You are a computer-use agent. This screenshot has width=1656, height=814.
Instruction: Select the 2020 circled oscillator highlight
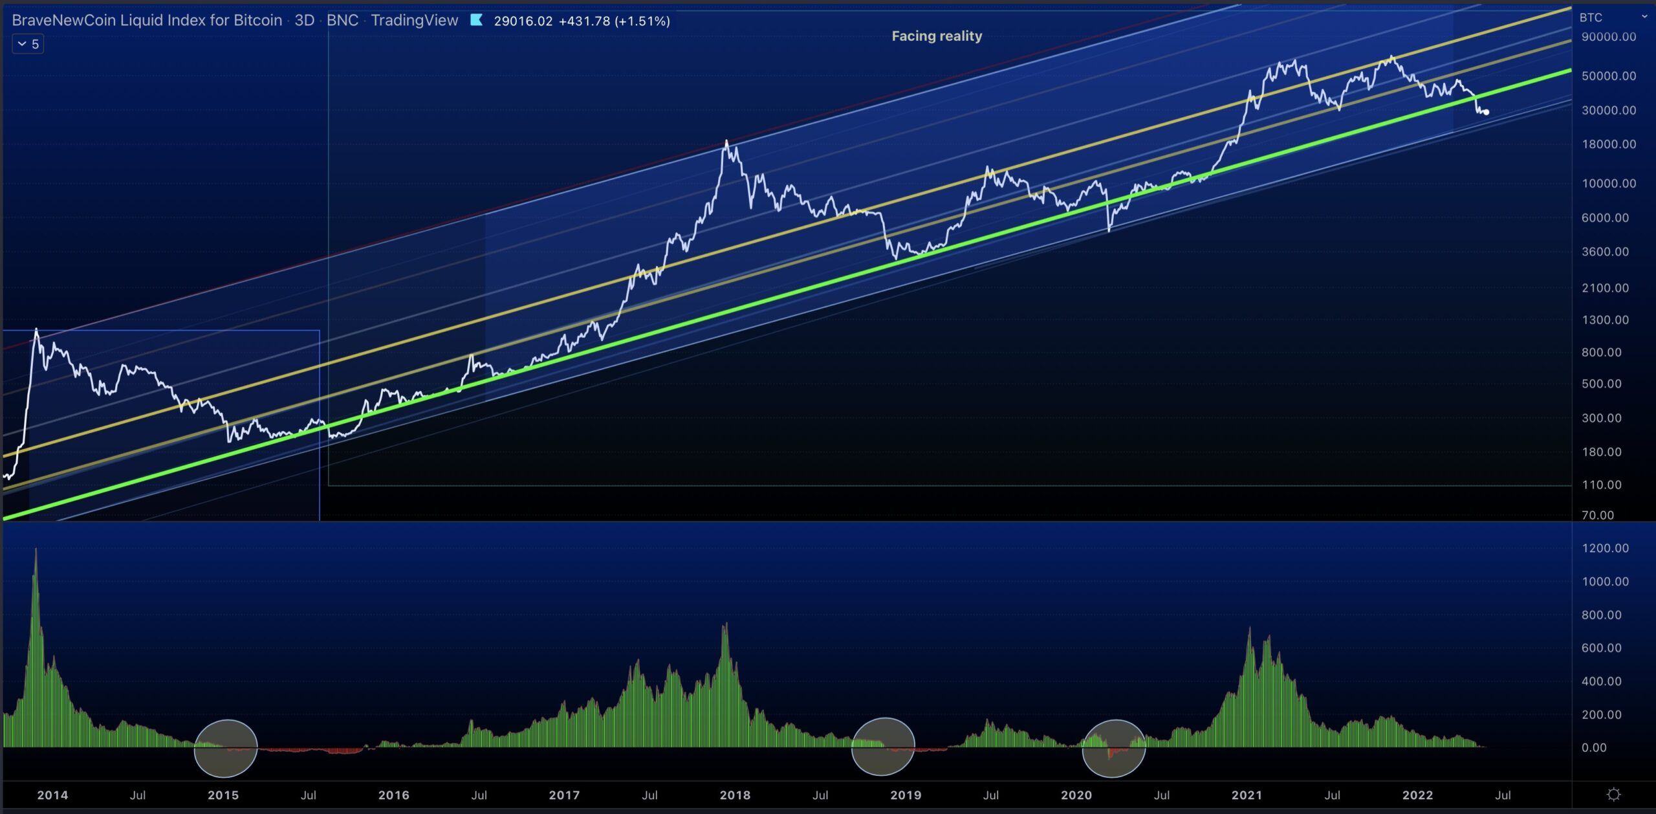click(x=1113, y=748)
